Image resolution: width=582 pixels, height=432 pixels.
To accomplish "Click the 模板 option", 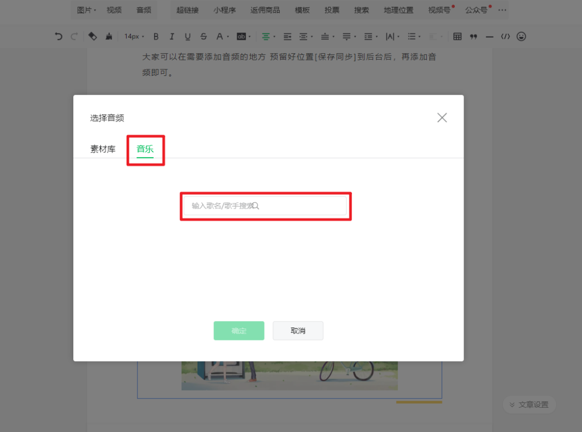I will point(302,10).
